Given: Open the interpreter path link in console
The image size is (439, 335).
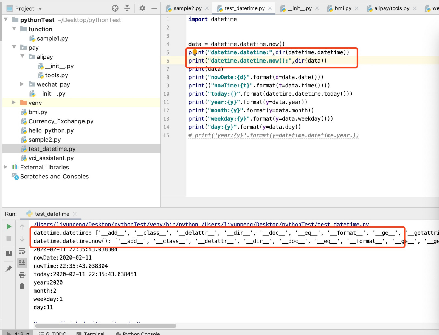Looking at the screenshot, I should pyautogui.click(x=116, y=225).
